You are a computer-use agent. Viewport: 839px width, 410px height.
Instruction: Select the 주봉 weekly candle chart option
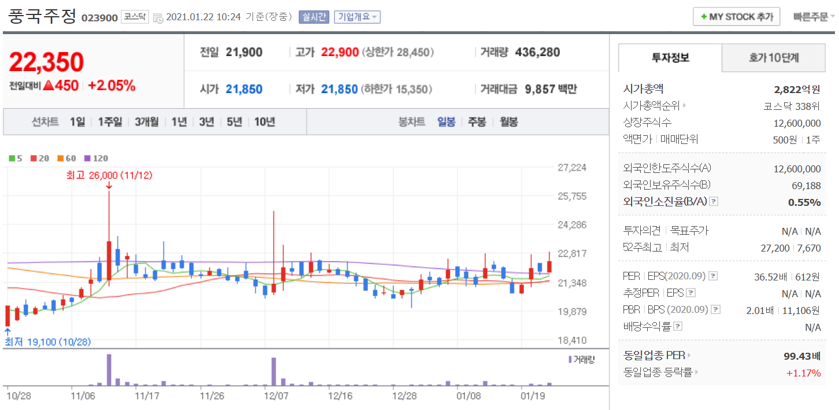[477, 122]
